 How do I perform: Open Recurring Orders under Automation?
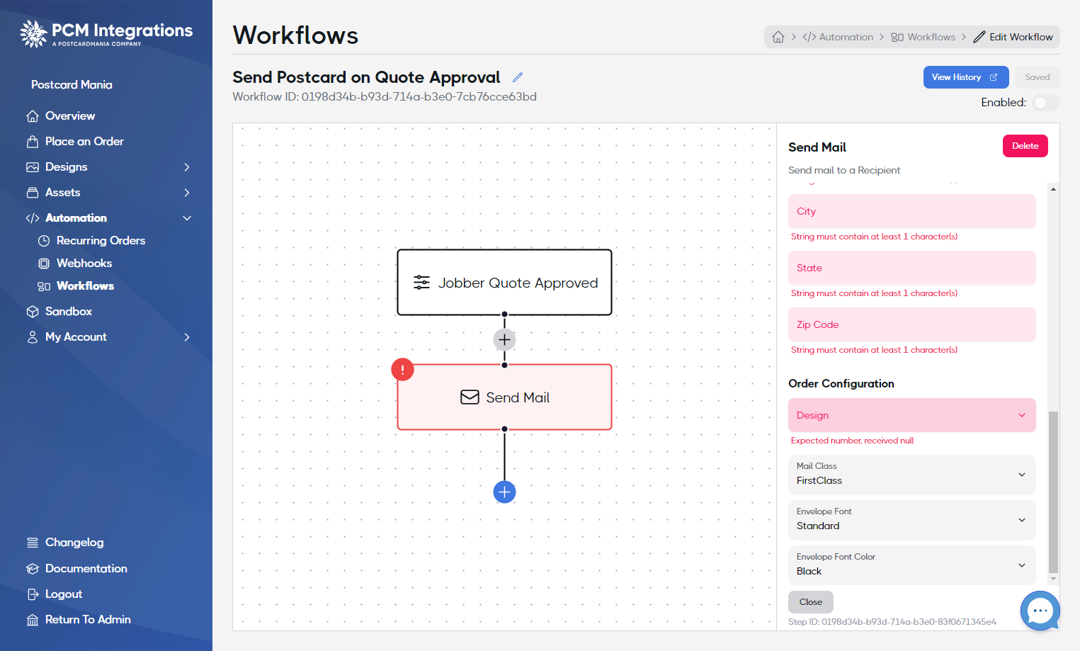101,241
